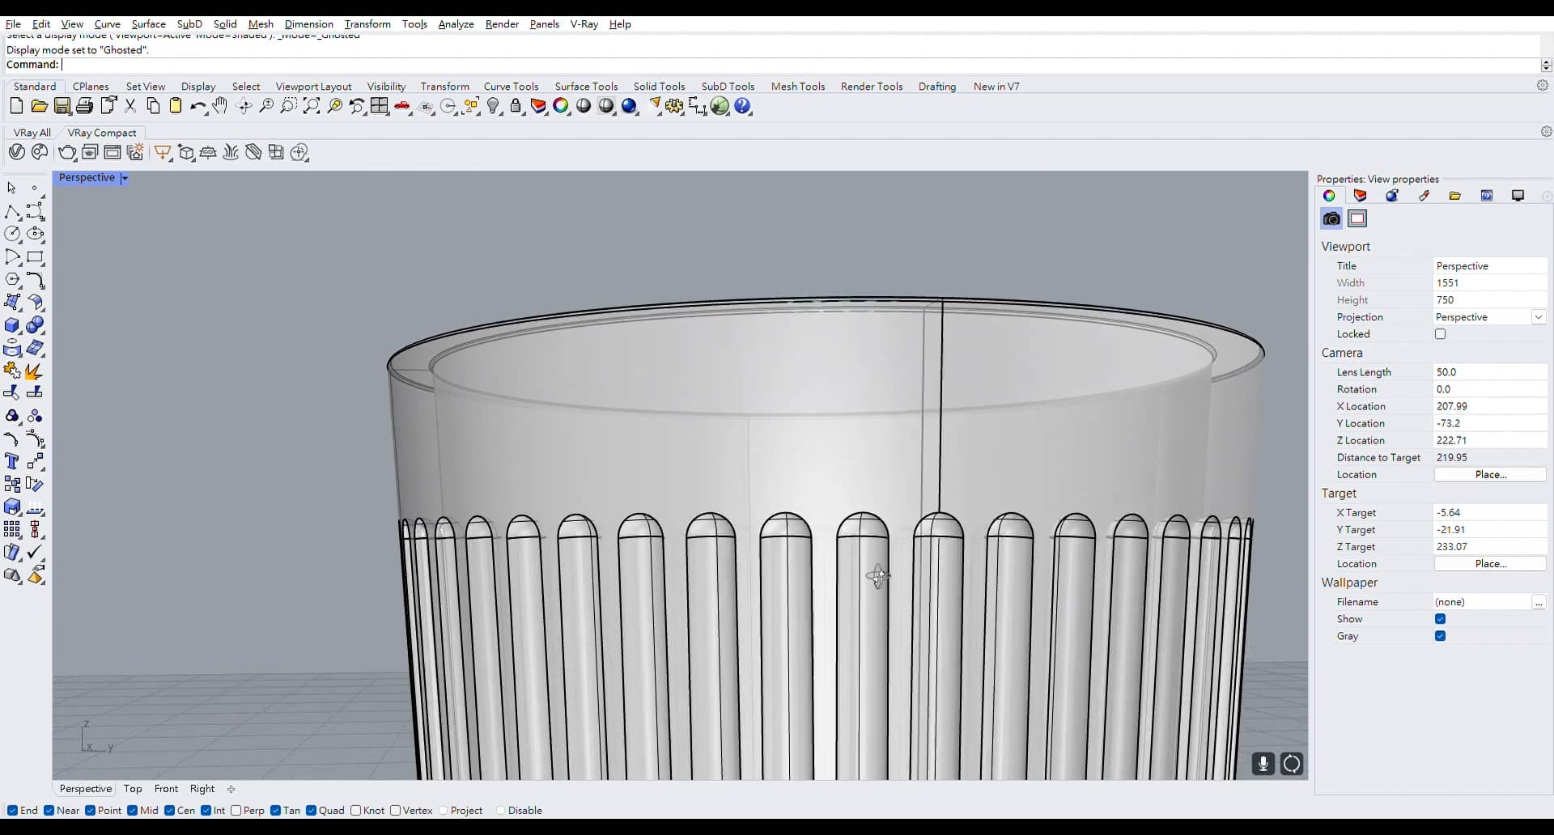Click the camera location Place button
Image resolution: width=1554 pixels, height=835 pixels.
click(1489, 475)
